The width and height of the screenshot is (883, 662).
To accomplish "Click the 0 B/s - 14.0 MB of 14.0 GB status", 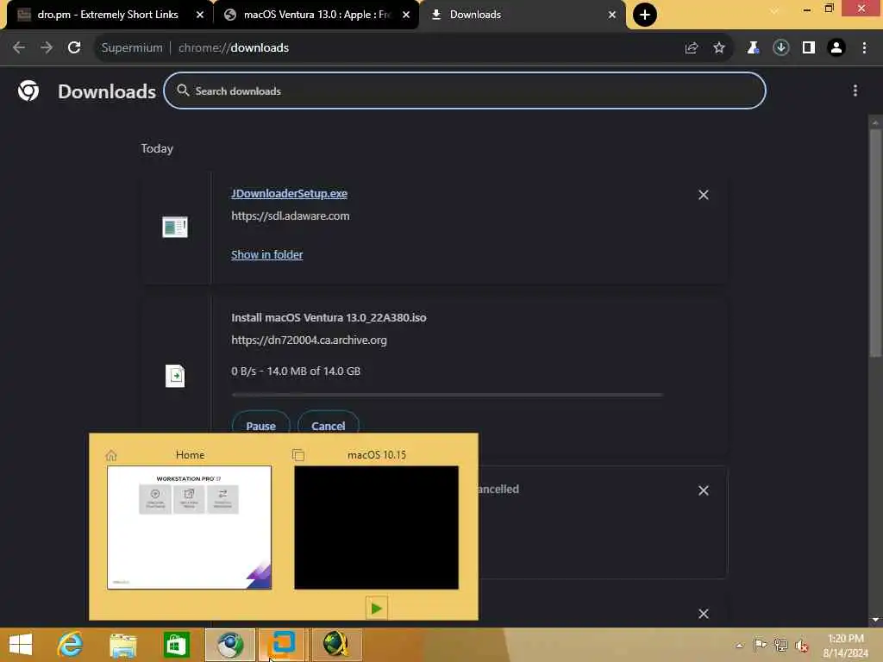I will click(296, 371).
